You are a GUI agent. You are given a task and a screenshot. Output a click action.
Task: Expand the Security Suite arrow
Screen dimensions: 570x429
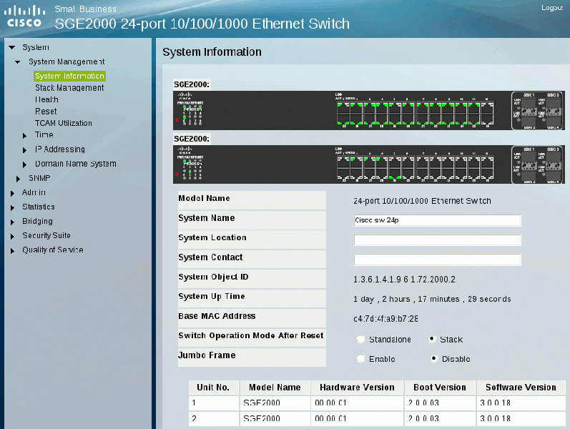click(12, 237)
